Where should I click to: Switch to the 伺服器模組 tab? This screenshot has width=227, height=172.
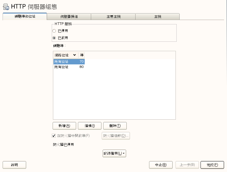(x=69, y=16)
